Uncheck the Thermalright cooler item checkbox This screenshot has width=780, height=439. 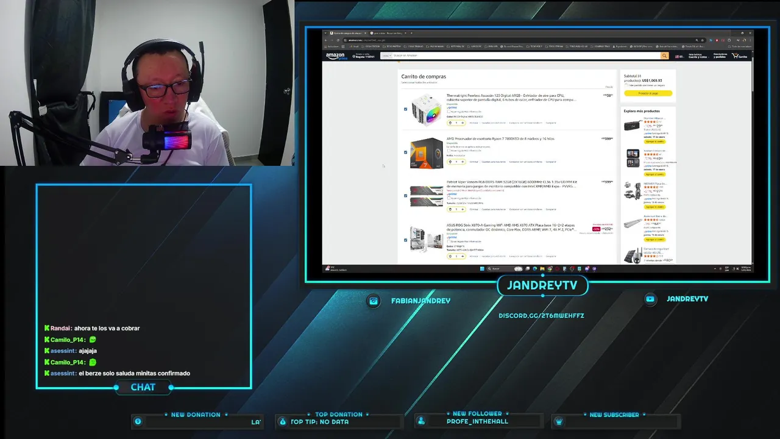pos(406,109)
